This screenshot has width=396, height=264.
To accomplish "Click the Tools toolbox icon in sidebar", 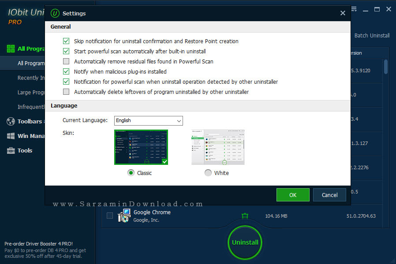I will point(11,150).
